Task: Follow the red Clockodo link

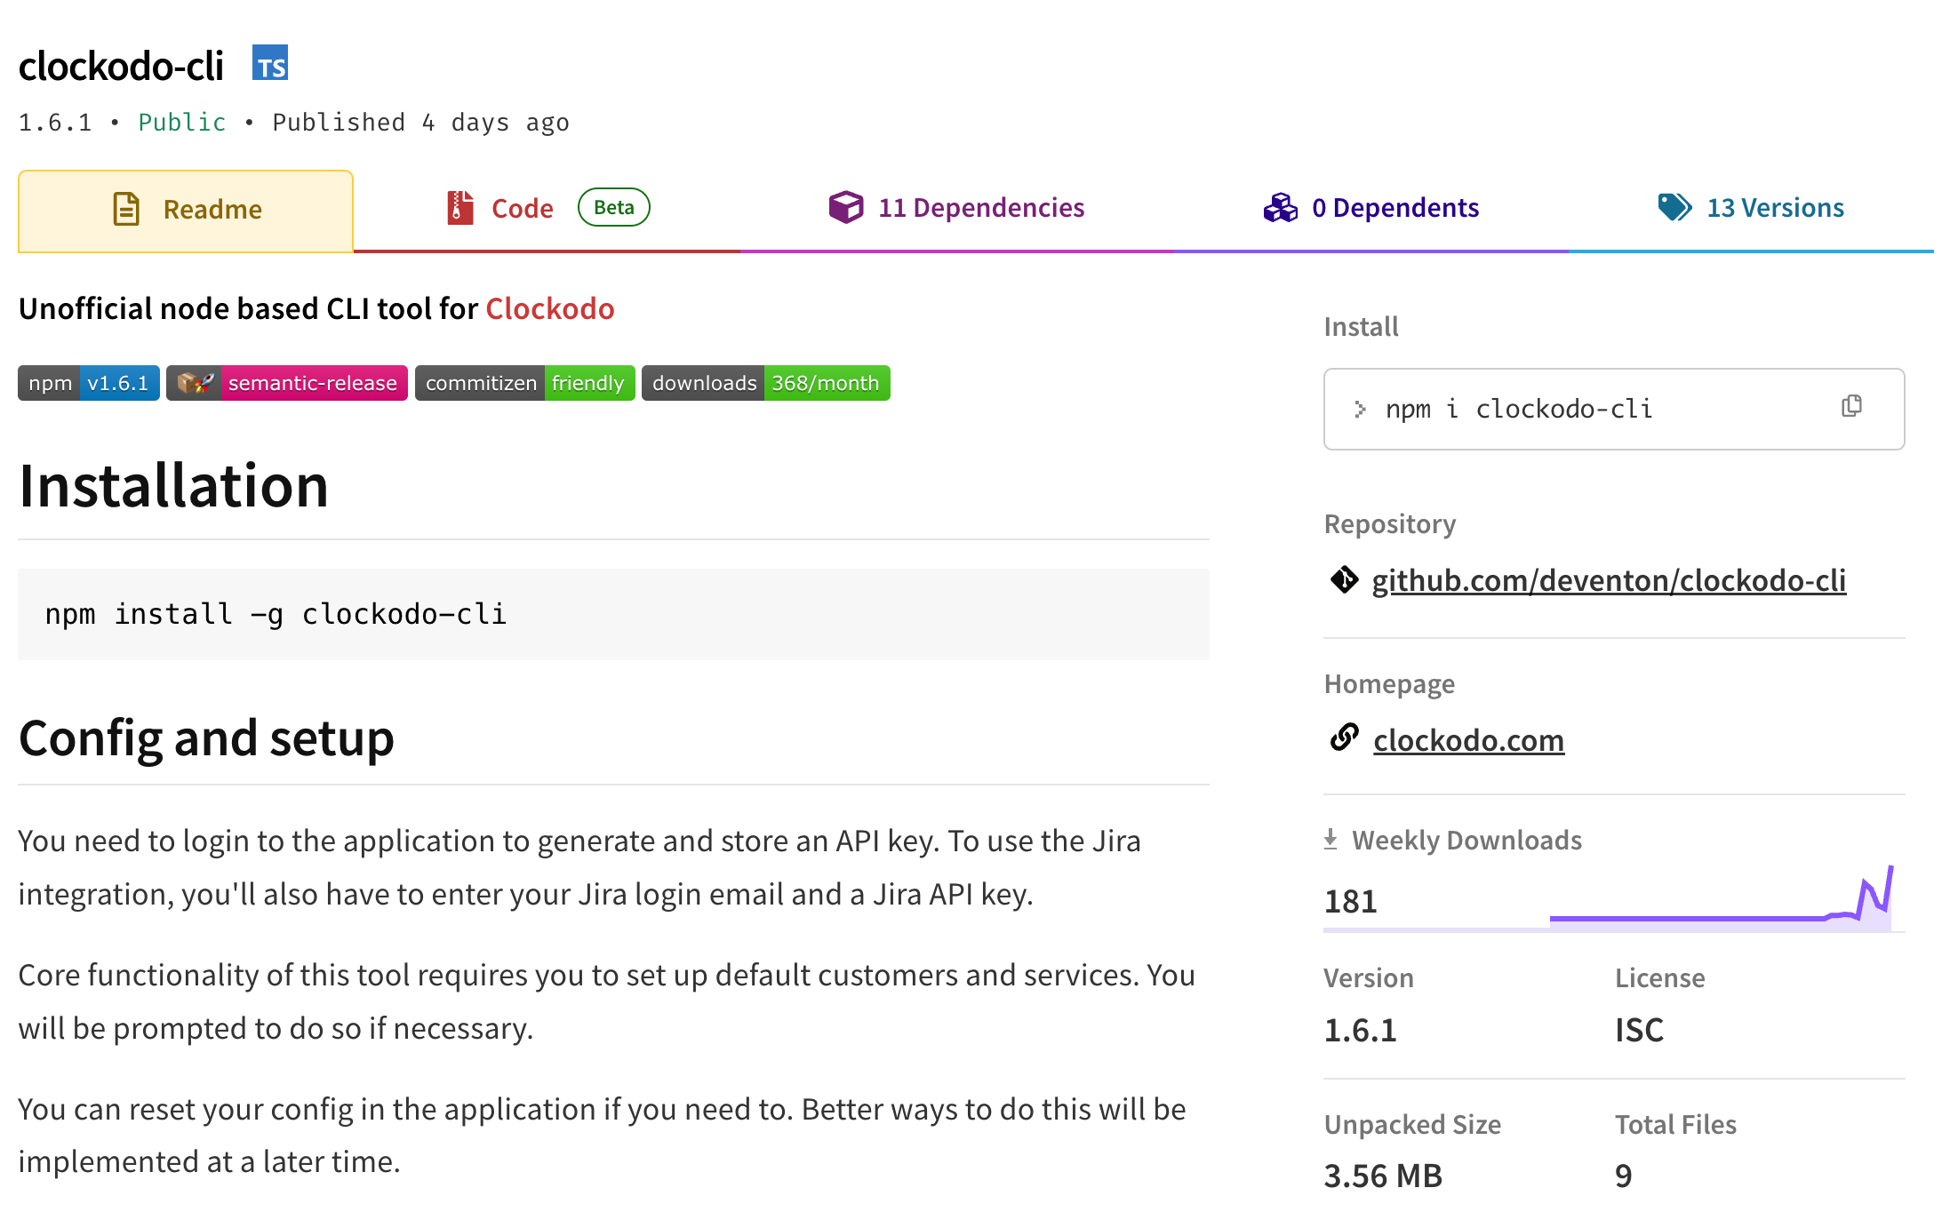Action: pos(549,308)
